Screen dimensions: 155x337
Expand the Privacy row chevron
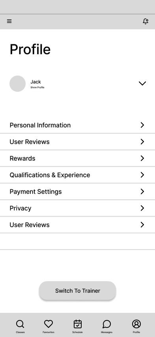(142, 208)
